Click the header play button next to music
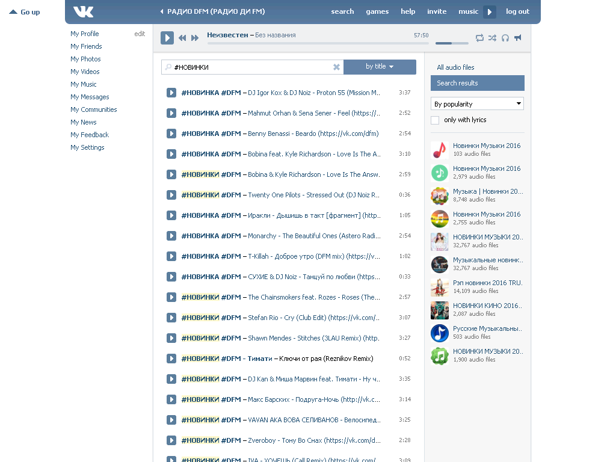The height and width of the screenshot is (462, 616). click(490, 12)
